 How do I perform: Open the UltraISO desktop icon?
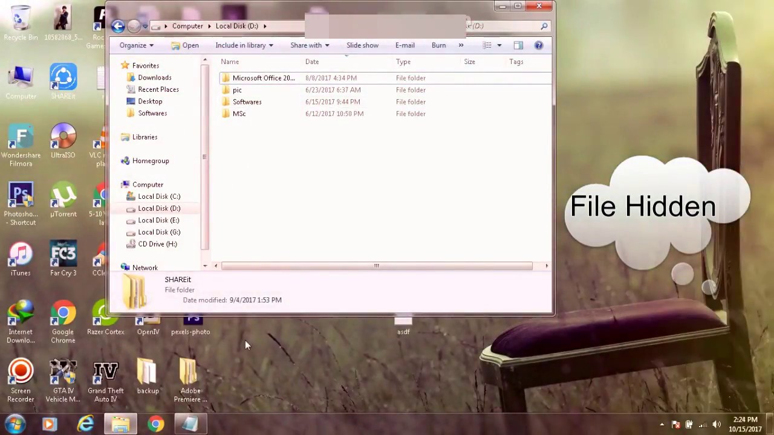(63, 141)
